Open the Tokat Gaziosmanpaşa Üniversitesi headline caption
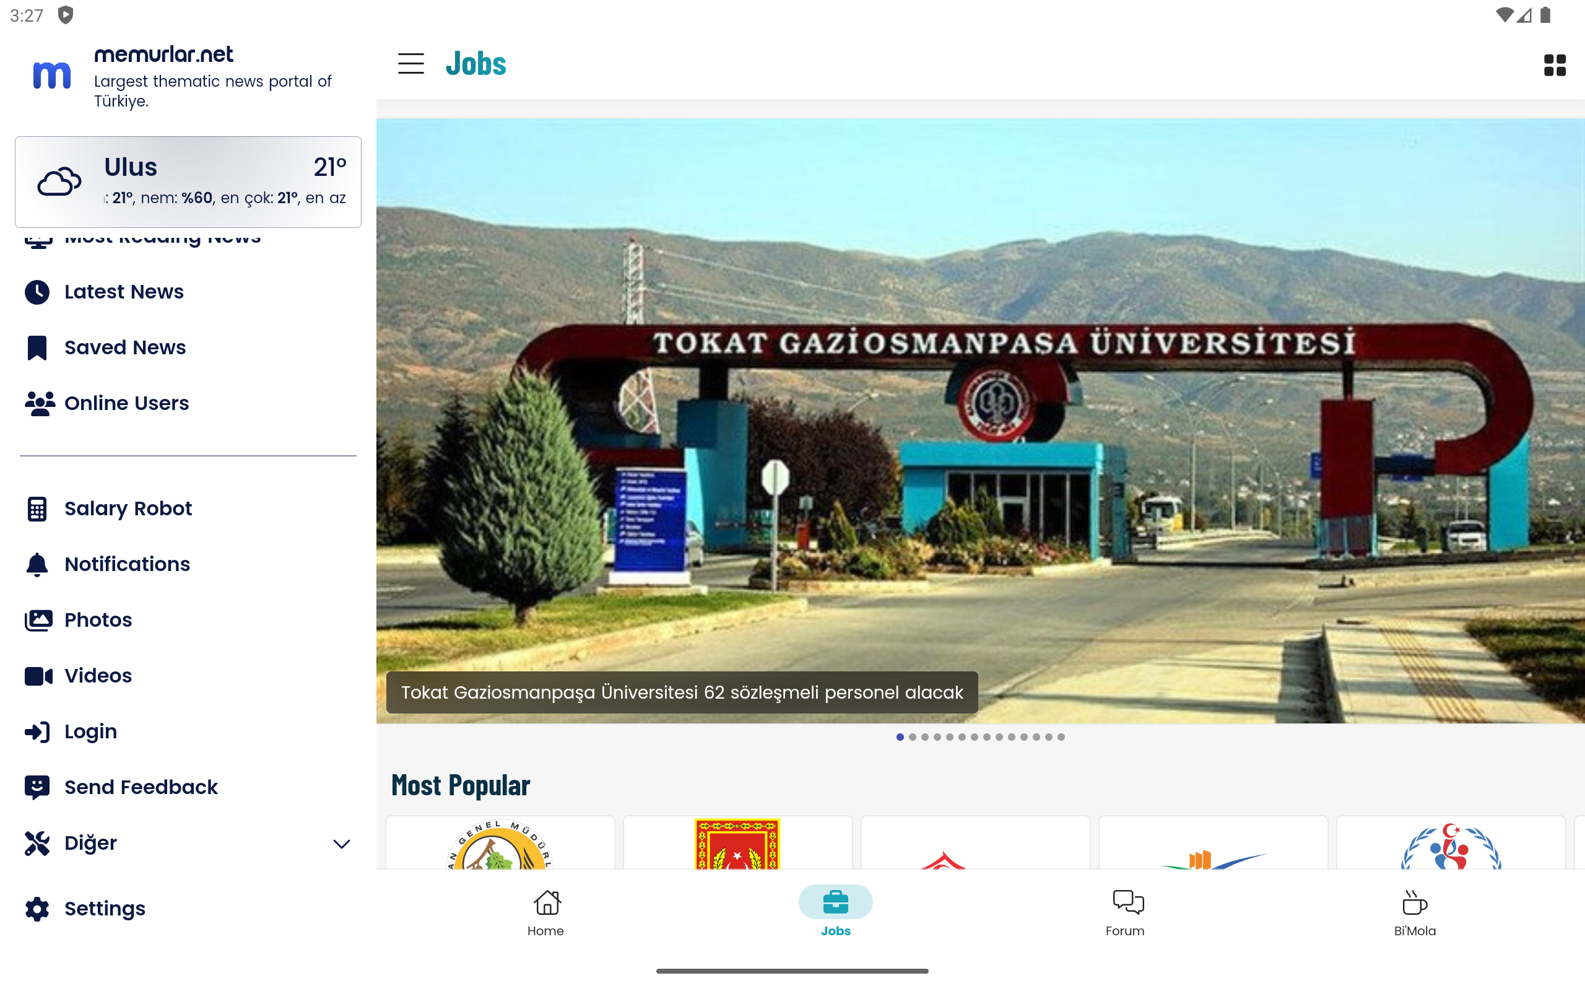This screenshot has height=991, width=1585. (682, 692)
